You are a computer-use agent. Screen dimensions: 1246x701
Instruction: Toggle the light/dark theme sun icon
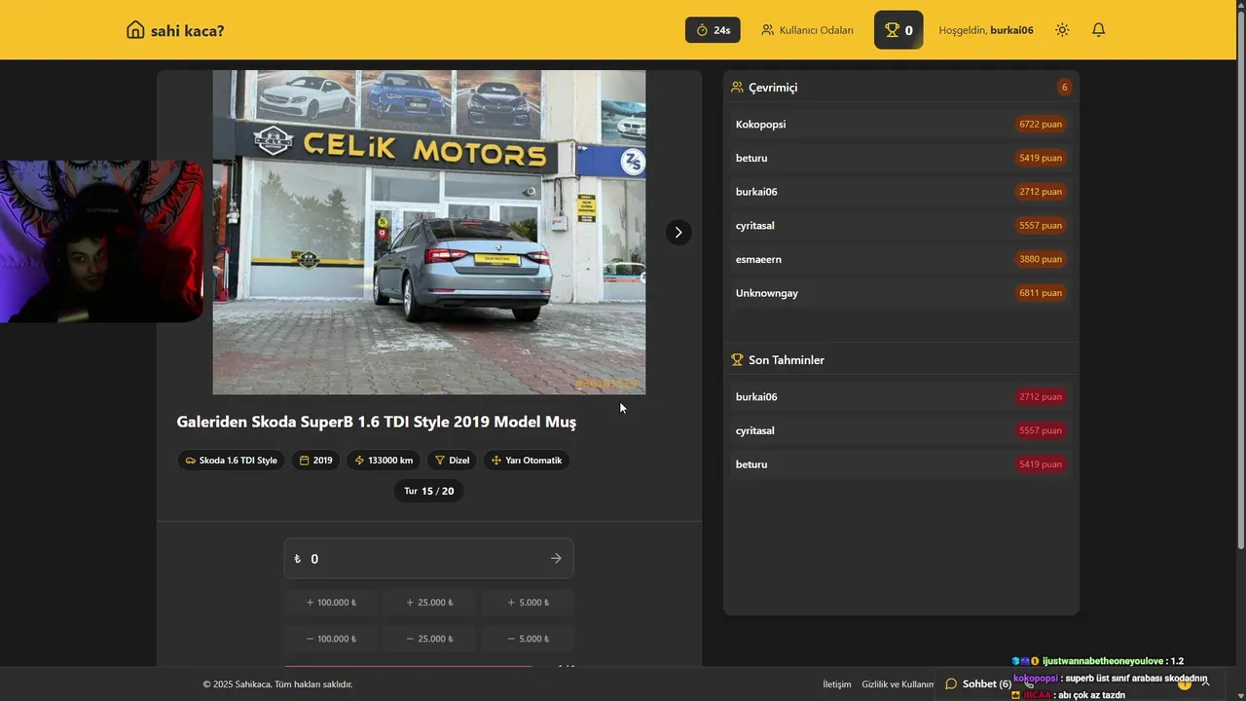tap(1062, 30)
